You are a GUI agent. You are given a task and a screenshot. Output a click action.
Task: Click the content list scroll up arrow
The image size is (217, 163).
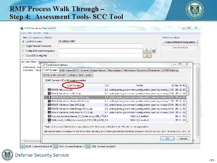188,85
